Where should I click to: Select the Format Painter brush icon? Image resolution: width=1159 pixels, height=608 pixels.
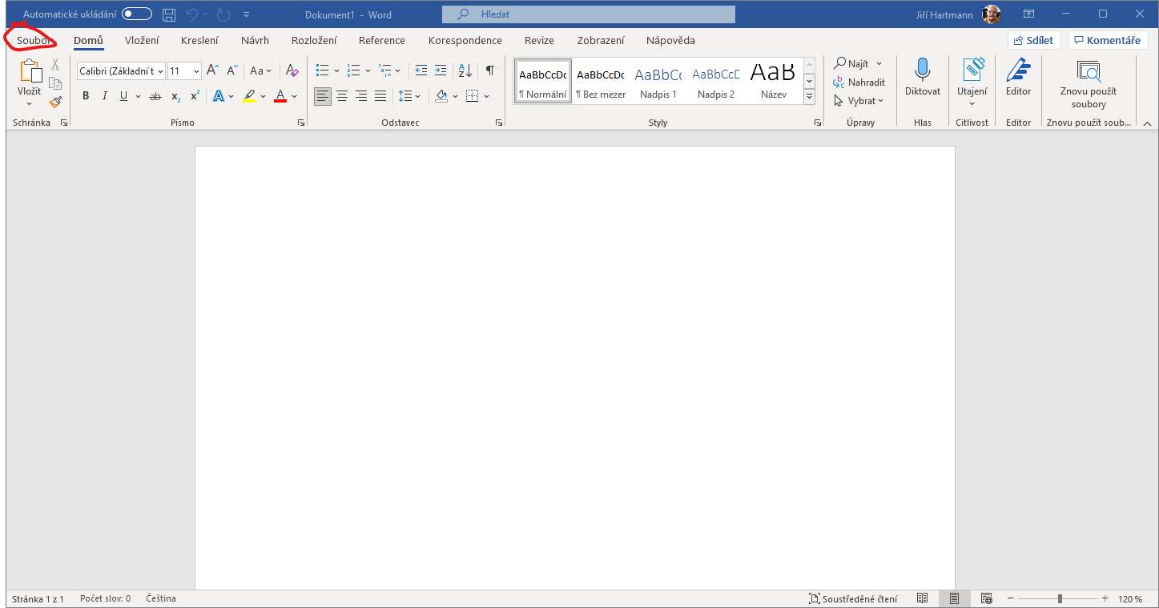(55, 102)
